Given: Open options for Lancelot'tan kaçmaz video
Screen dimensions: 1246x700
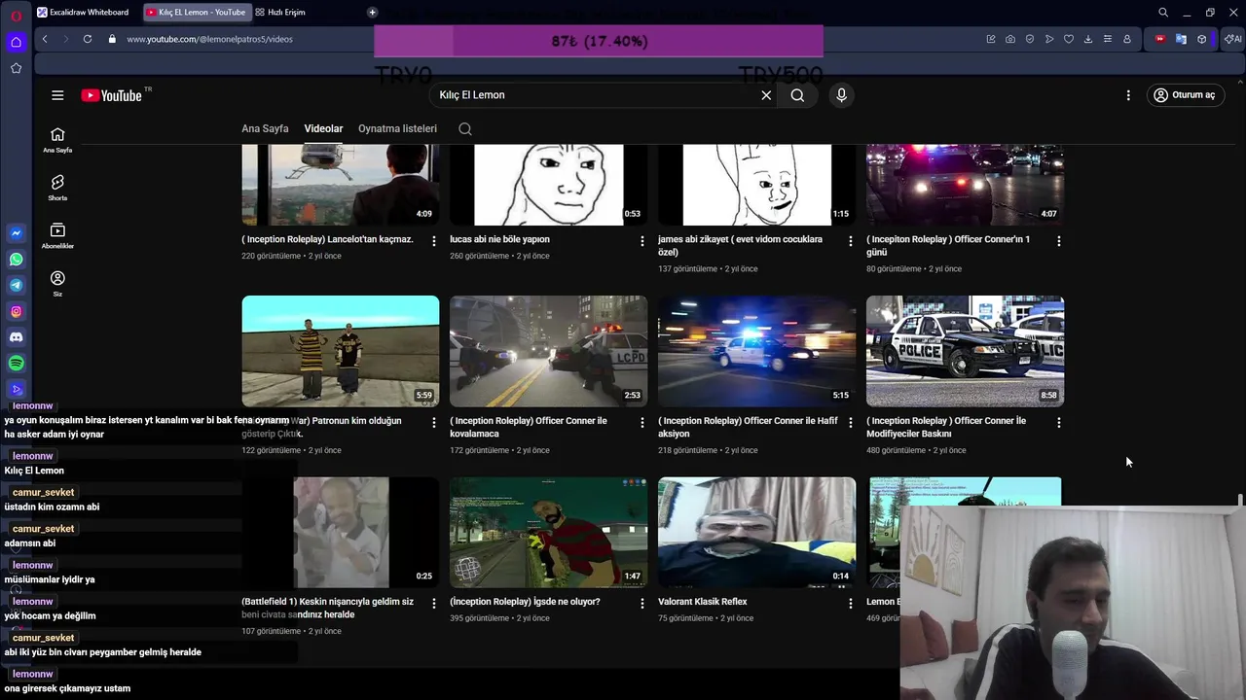Looking at the screenshot, I should 434,241.
